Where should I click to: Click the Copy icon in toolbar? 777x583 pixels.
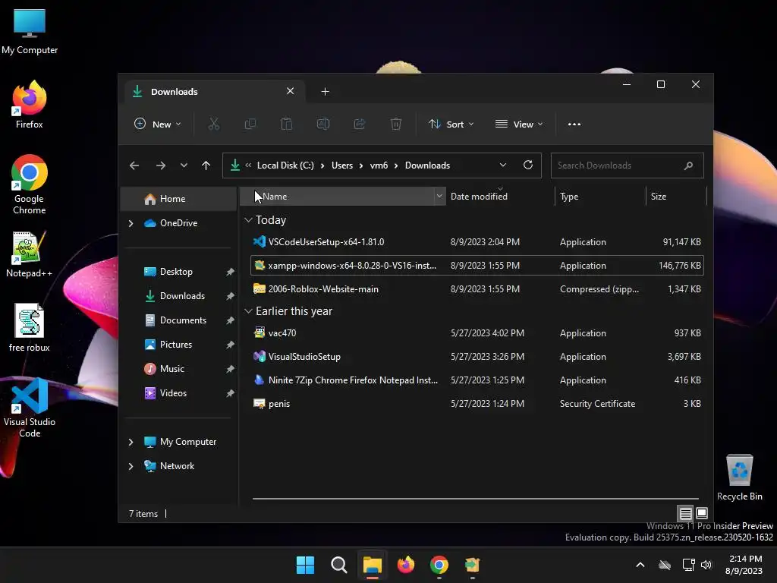(x=250, y=124)
